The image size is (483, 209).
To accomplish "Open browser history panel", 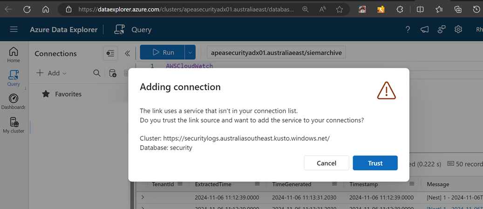I will point(476,10).
